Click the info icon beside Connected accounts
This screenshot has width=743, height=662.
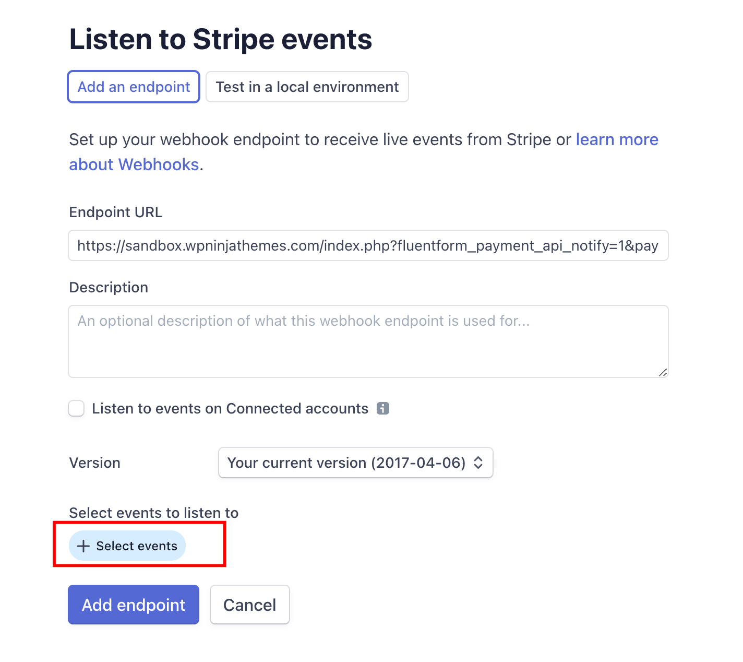click(383, 408)
